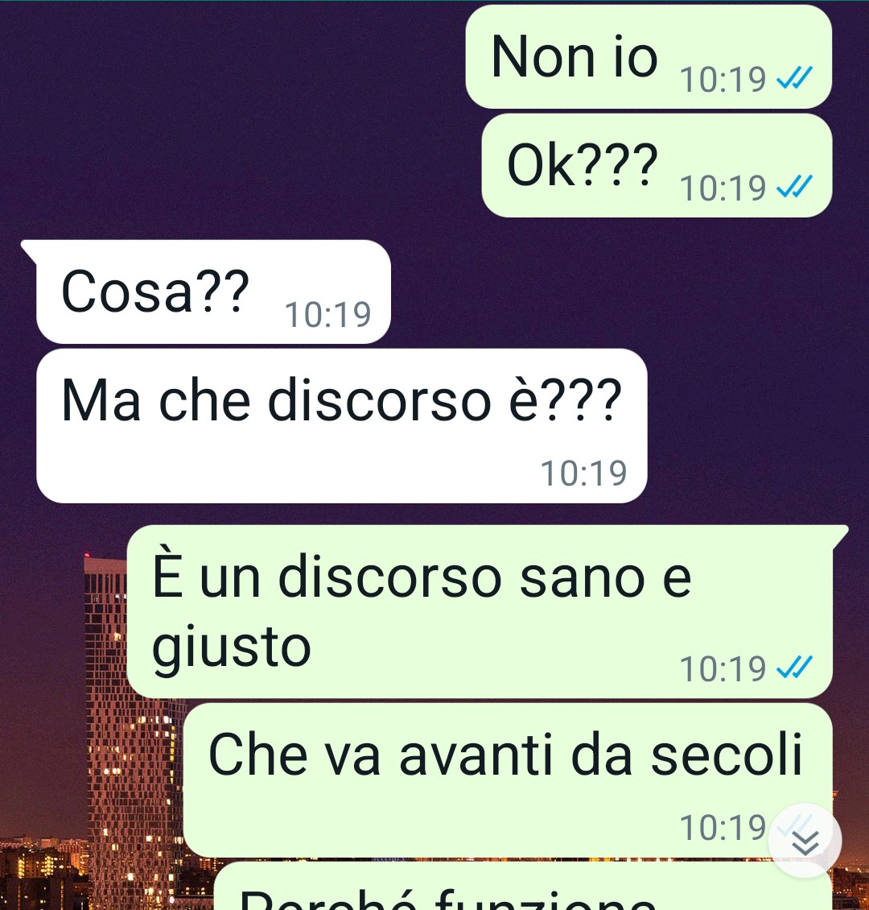Viewport: 869px width, 910px height.
Task: Tap 10:19 timestamp on "Ok???" message
Action: [x=723, y=188]
